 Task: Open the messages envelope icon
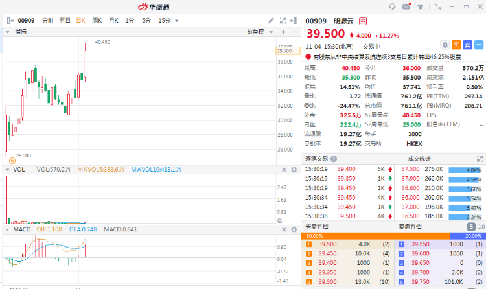pos(406,6)
